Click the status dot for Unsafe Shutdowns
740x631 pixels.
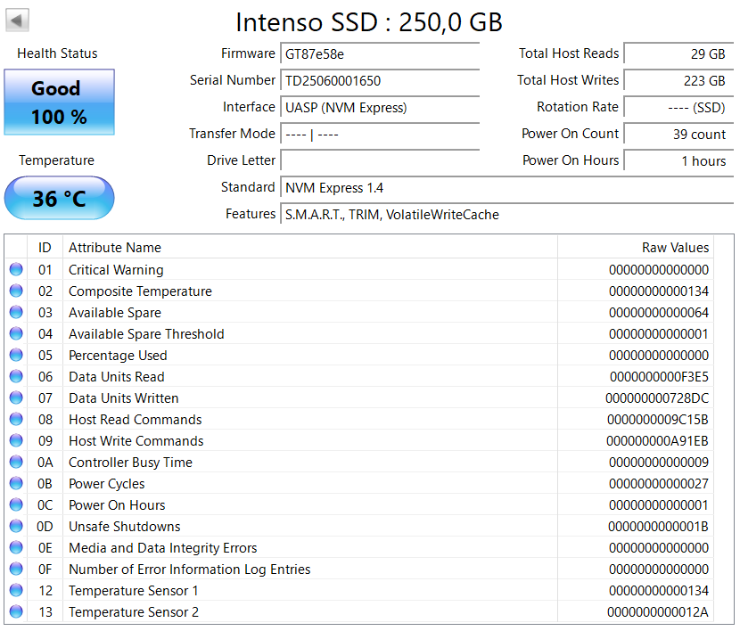(15, 527)
